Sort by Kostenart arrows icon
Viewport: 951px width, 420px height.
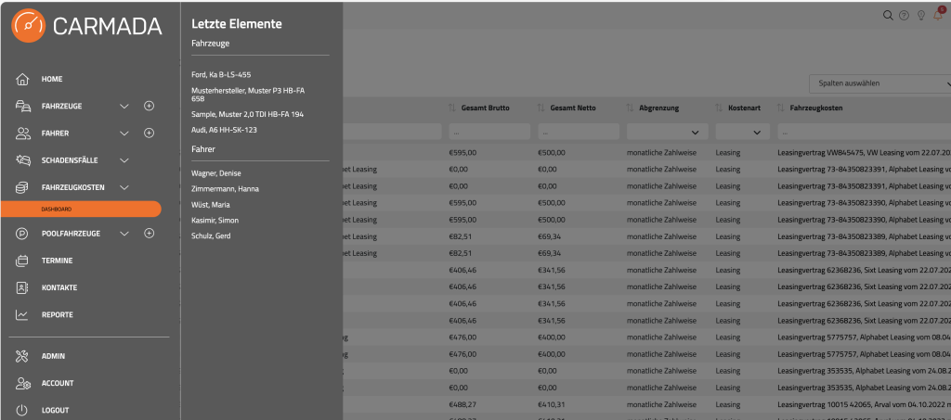pos(719,108)
